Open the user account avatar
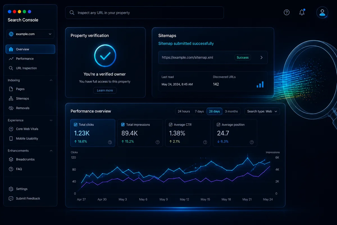The width and height of the screenshot is (337, 225). pos(322,12)
